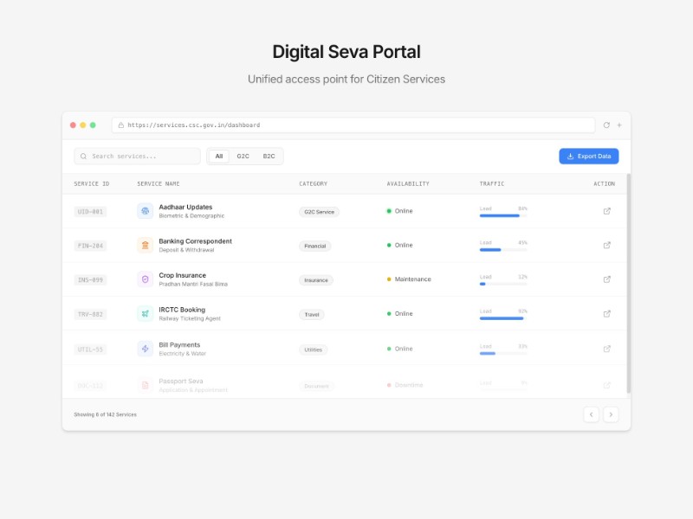
Task: Open external link for IRCTC Booking row
Action: [607, 313]
